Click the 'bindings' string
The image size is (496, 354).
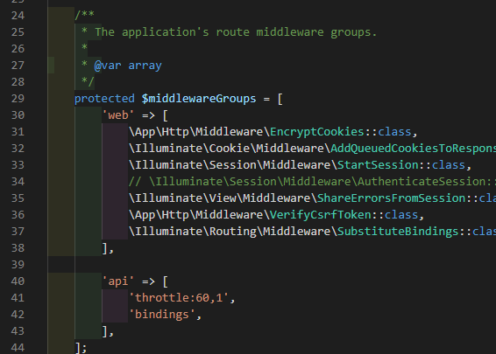tap(162, 315)
